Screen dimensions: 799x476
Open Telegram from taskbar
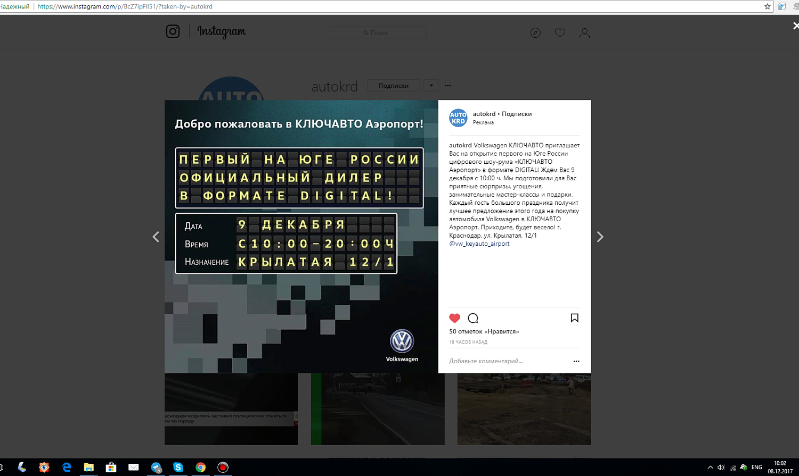point(156,467)
